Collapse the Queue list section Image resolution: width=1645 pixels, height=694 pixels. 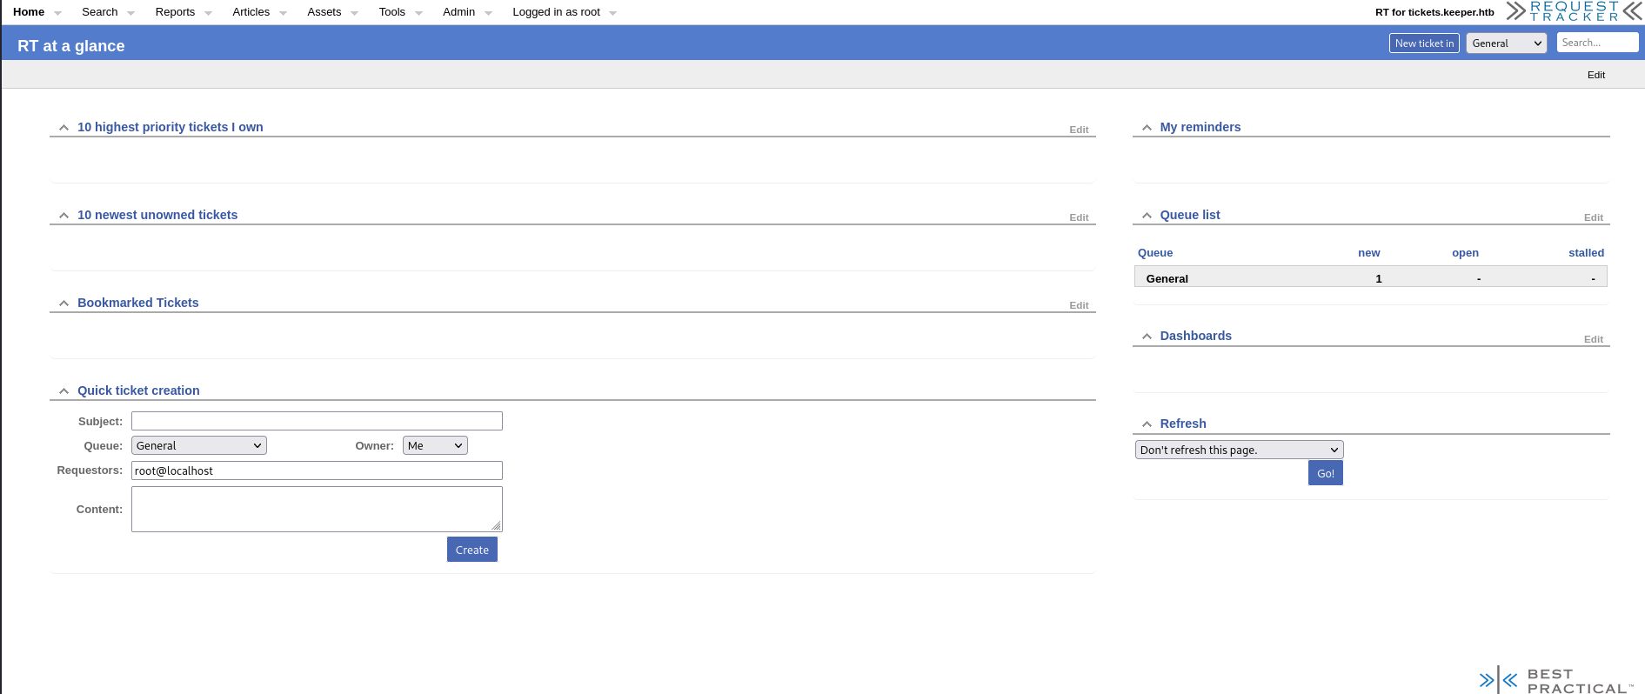pos(1147,216)
